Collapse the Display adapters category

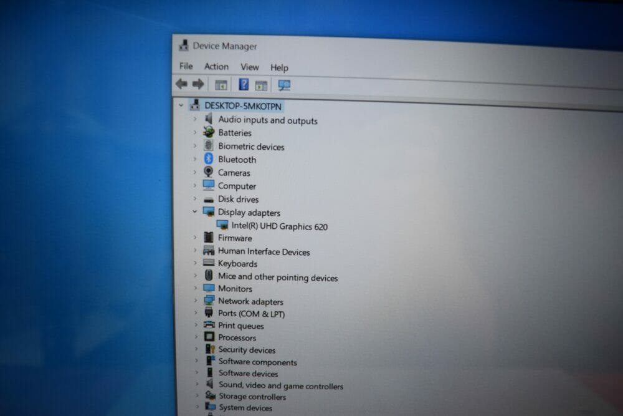pos(194,211)
